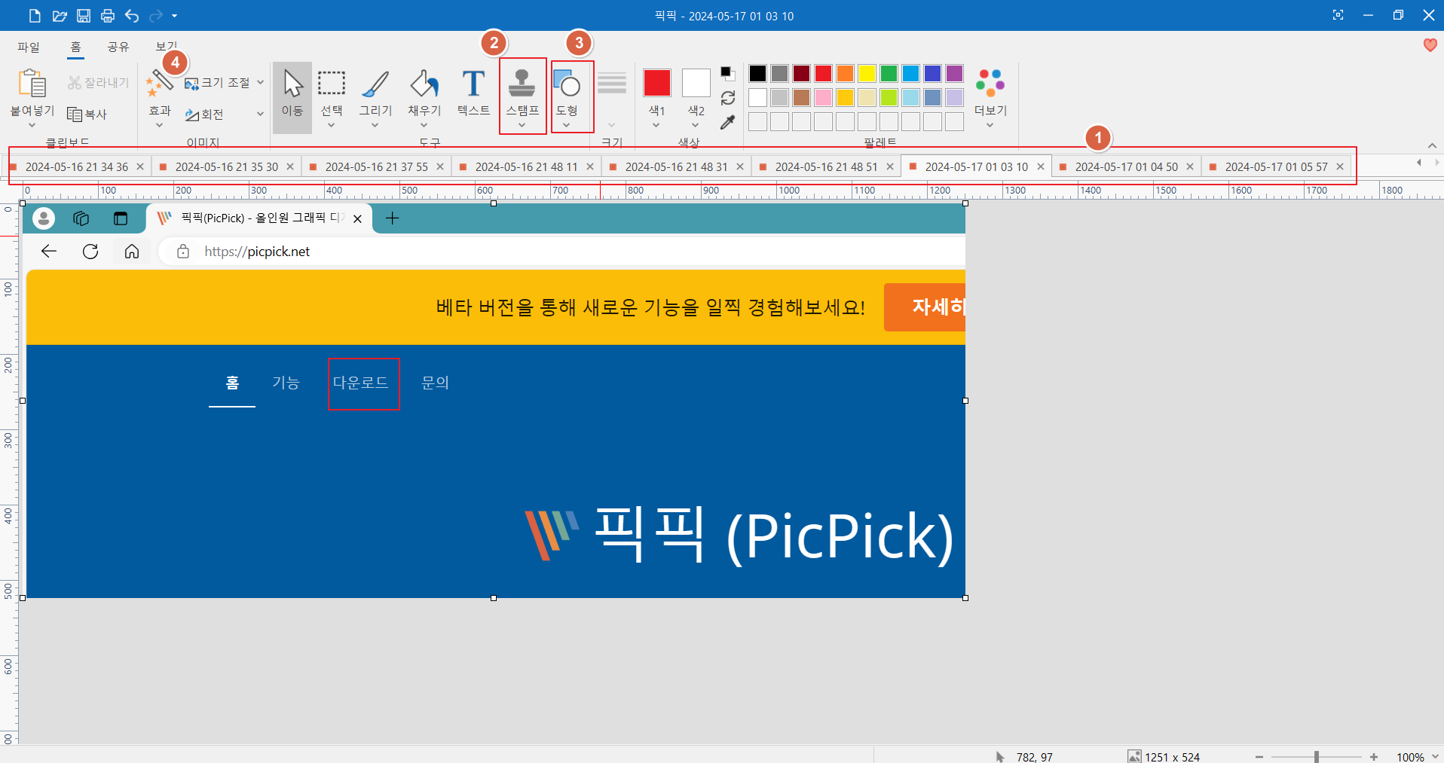Screen dimensions: 1444x763
Task: Switch to the 홈 ribbon tab
Action: 75,47
